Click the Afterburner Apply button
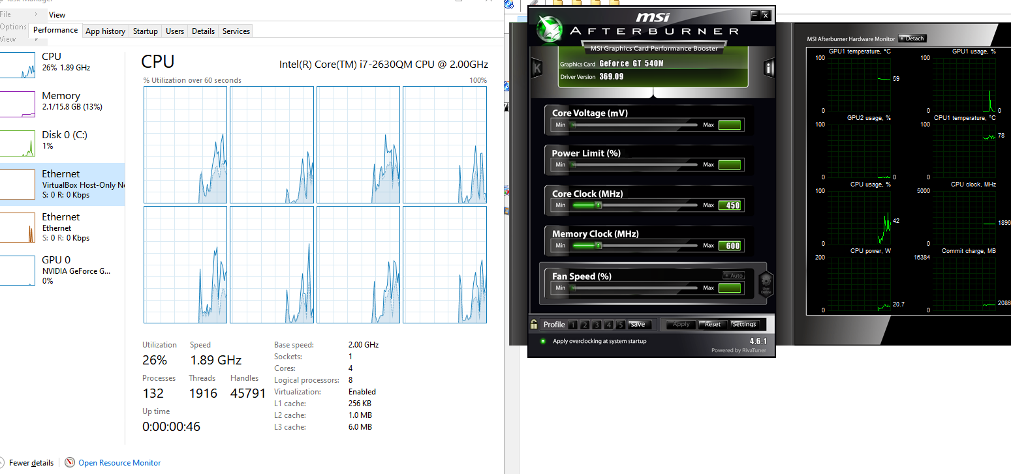This screenshot has width=1011, height=474. coord(681,324)
